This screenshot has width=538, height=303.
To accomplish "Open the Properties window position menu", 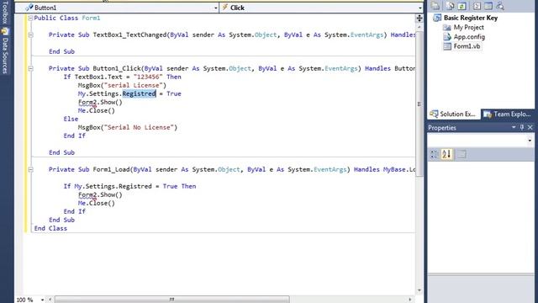I will [514, 127].
